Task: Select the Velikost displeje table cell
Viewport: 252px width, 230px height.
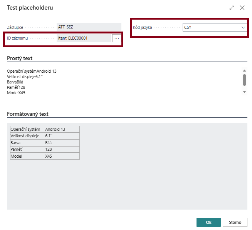Action: 27,136
